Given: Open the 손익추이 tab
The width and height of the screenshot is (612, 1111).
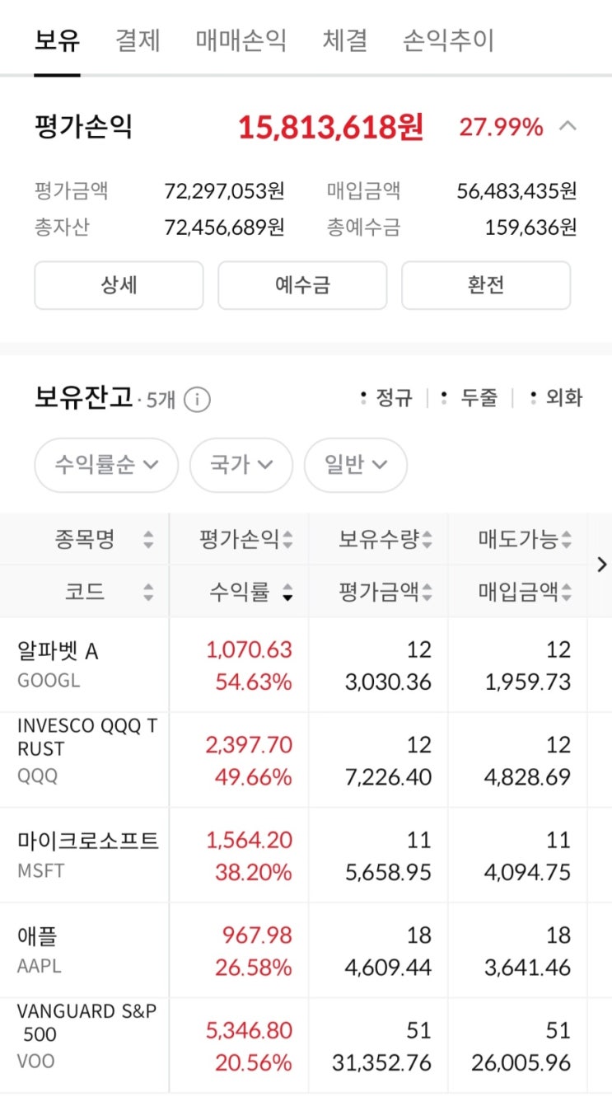Looking at the screenshot, I should pos(448,40).
